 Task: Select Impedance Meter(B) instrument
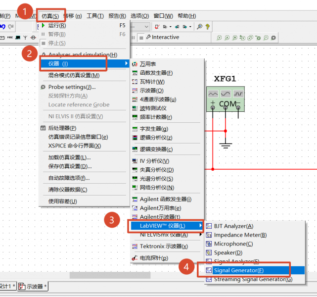255,235
